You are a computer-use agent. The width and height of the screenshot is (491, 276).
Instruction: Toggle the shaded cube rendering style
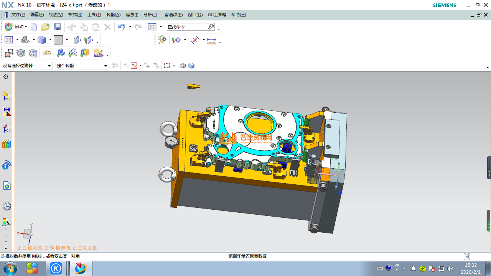point(42,40)
